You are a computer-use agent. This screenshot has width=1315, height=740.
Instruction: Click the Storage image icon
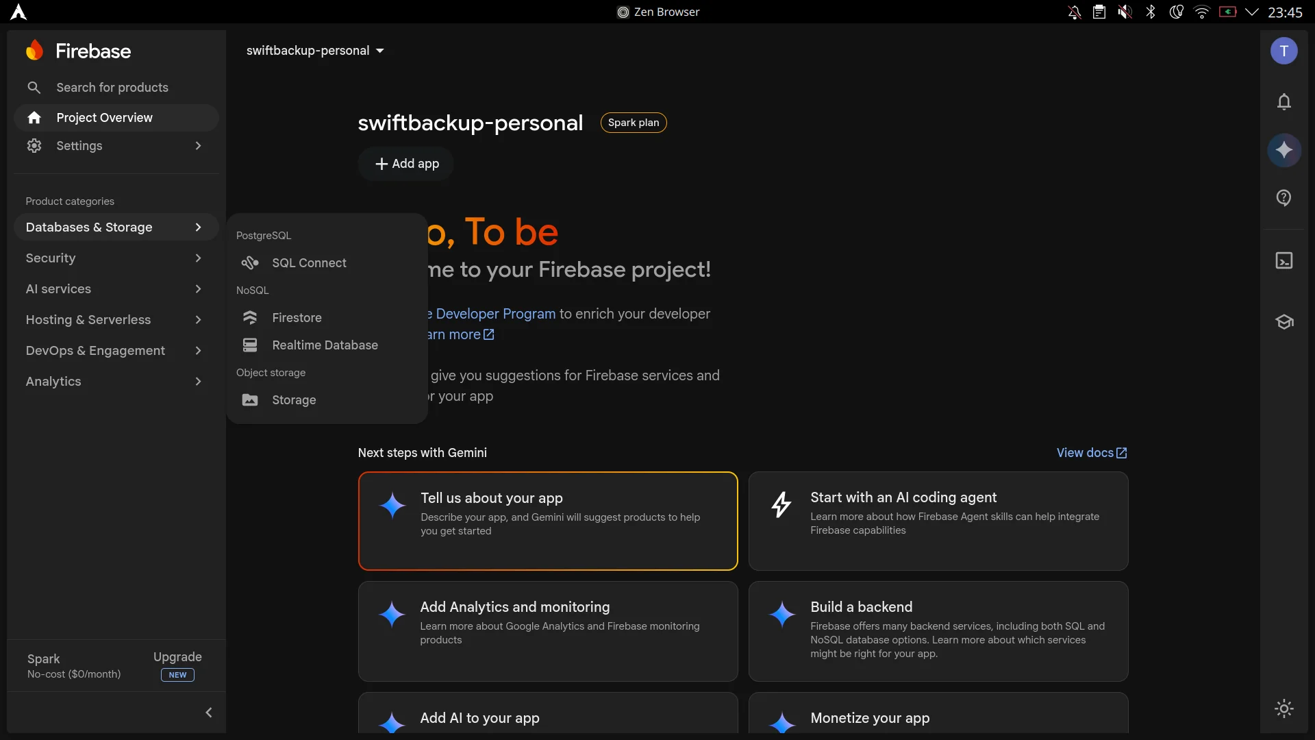(x=250, y=400)
